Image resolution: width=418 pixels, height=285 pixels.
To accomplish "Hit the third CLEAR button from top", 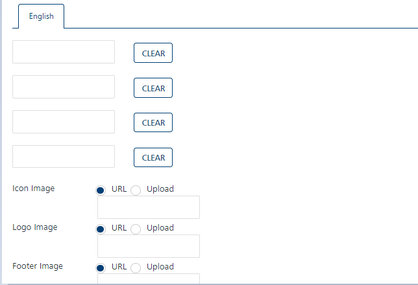I will (153, 122).
